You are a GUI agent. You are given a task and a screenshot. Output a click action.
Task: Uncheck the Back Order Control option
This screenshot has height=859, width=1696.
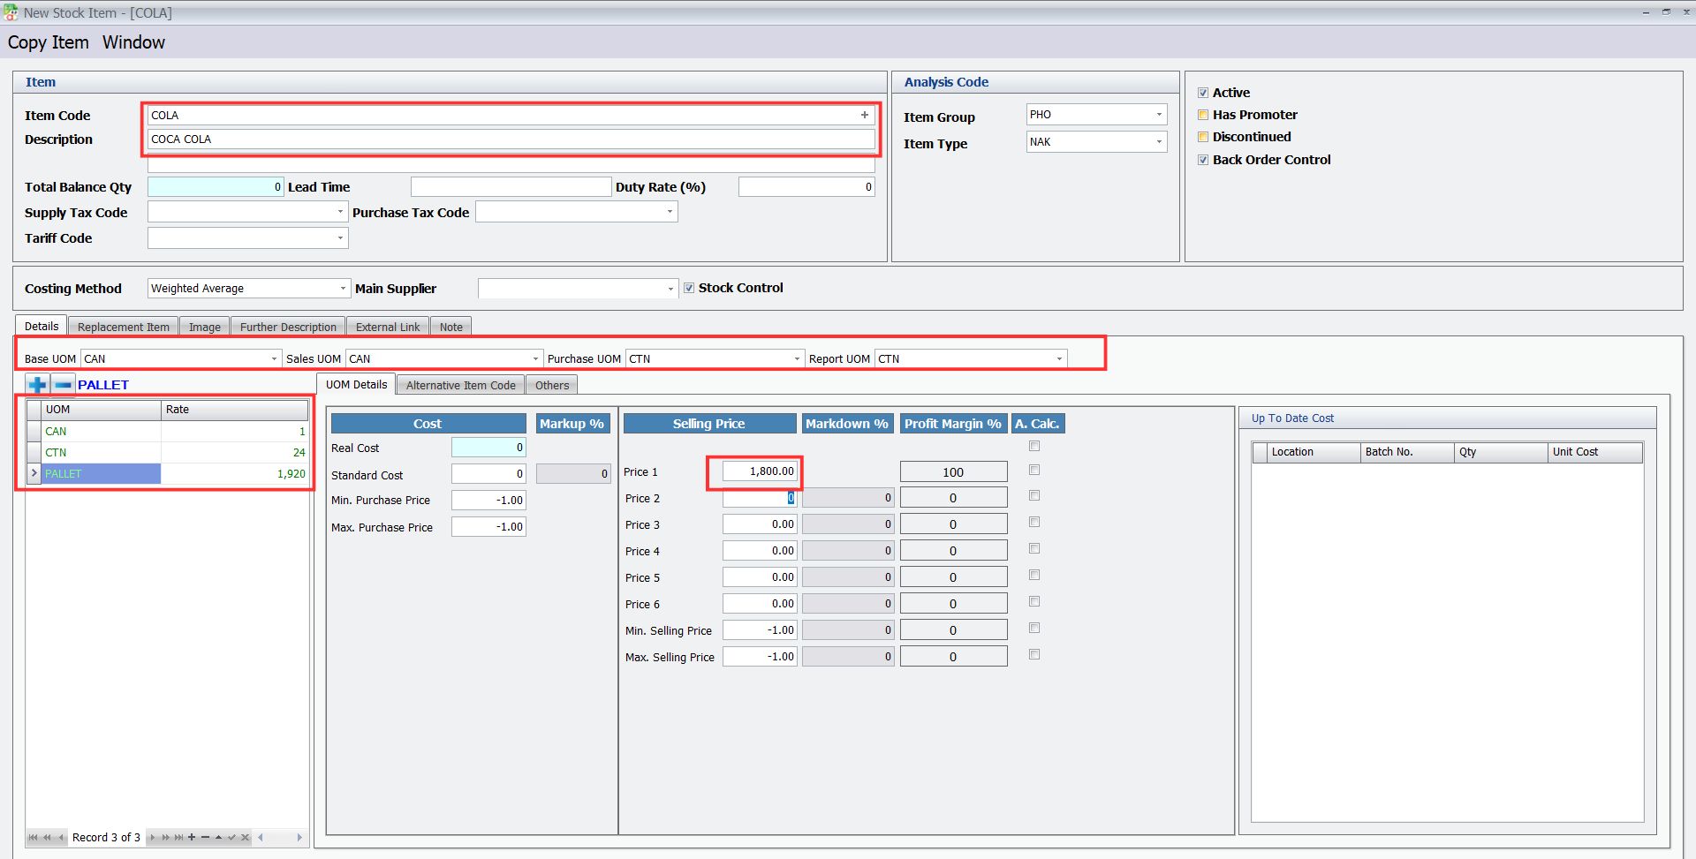pyautogui.click(x=1203, y=160)
